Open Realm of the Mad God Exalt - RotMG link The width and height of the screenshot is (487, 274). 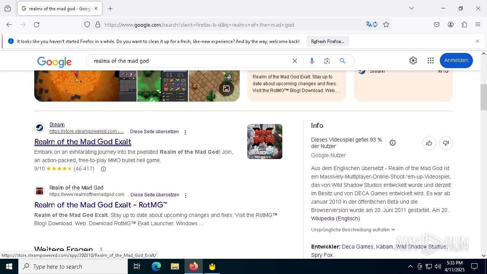coord(101,205)
